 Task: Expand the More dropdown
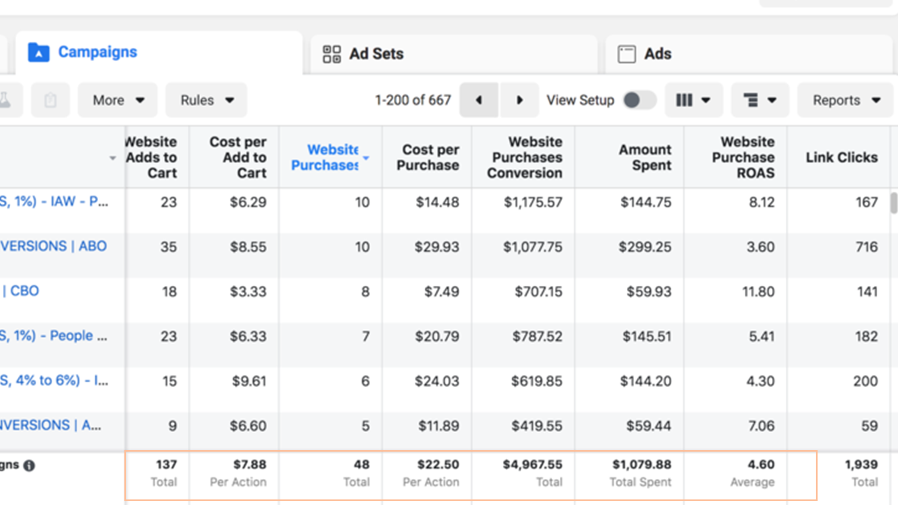coord(118,100)
